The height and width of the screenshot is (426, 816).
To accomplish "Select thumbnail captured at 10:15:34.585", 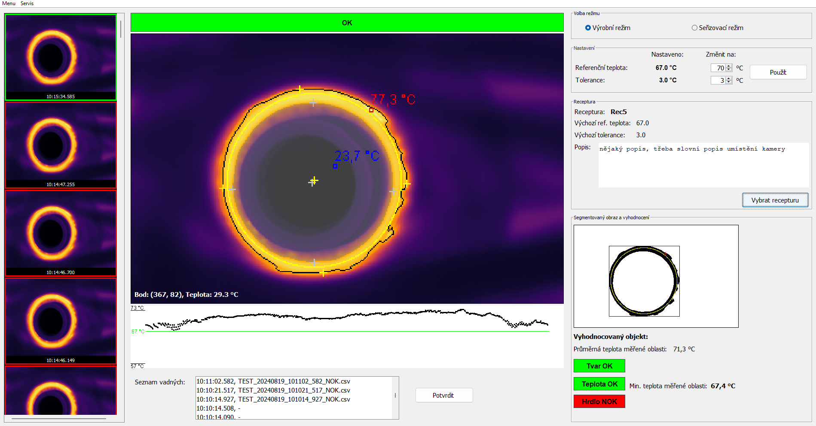I will [x=61, y=57].
